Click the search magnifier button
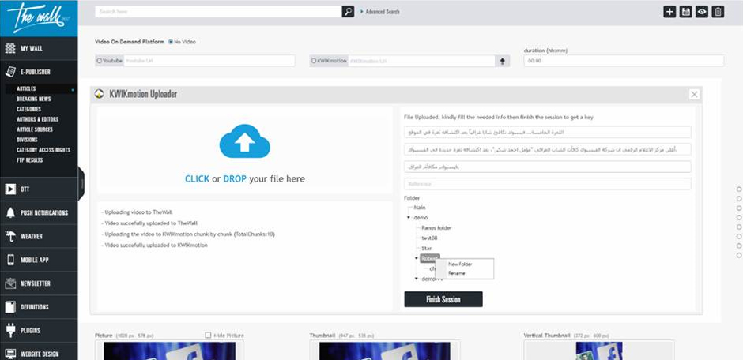This screenshot has width=743, height=360. point(349,11)
